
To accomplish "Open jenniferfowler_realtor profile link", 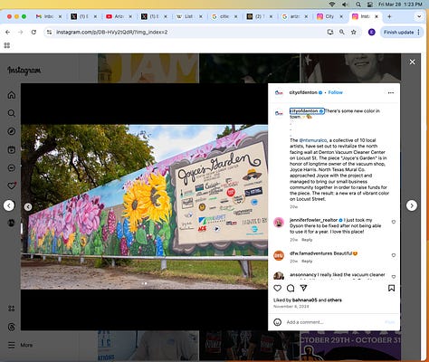I will [x=313, y=220].
